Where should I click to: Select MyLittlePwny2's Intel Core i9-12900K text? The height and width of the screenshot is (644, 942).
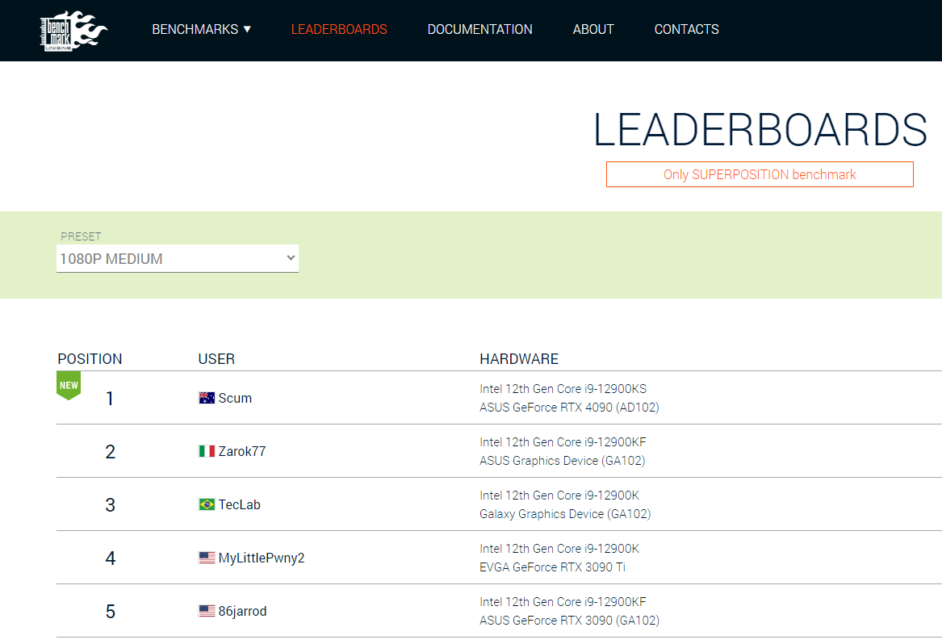(559, 549)
